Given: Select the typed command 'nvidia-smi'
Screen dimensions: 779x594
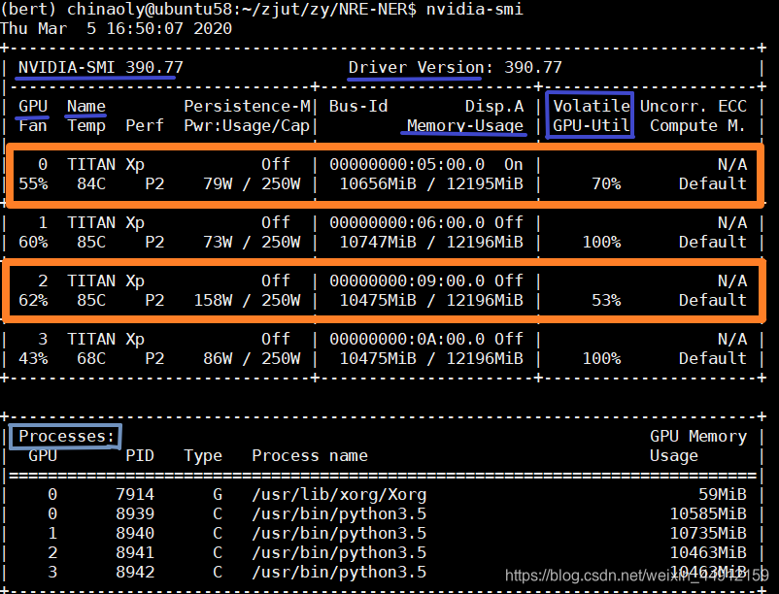Looking at the screenshot, I should pyautogui.click(x=474, y=9).
